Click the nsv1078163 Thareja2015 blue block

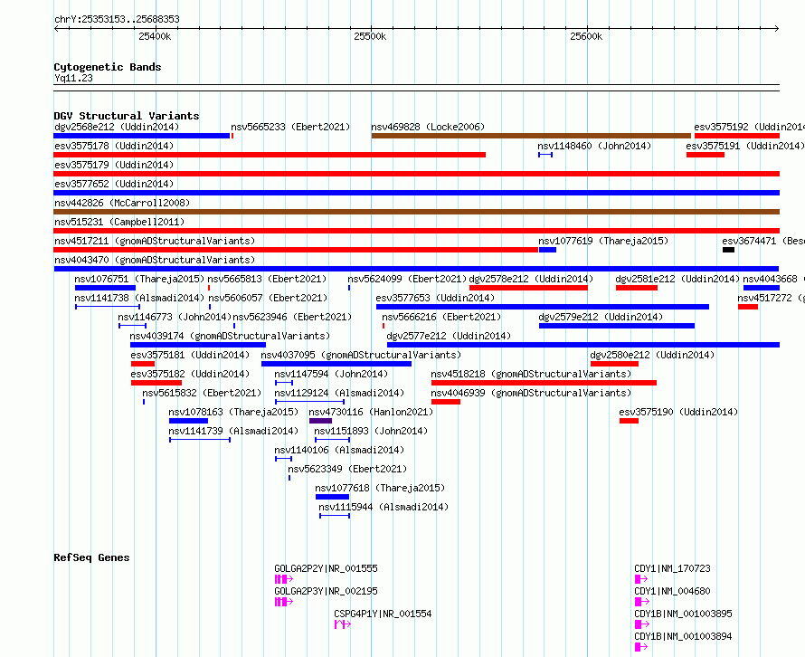188,421
